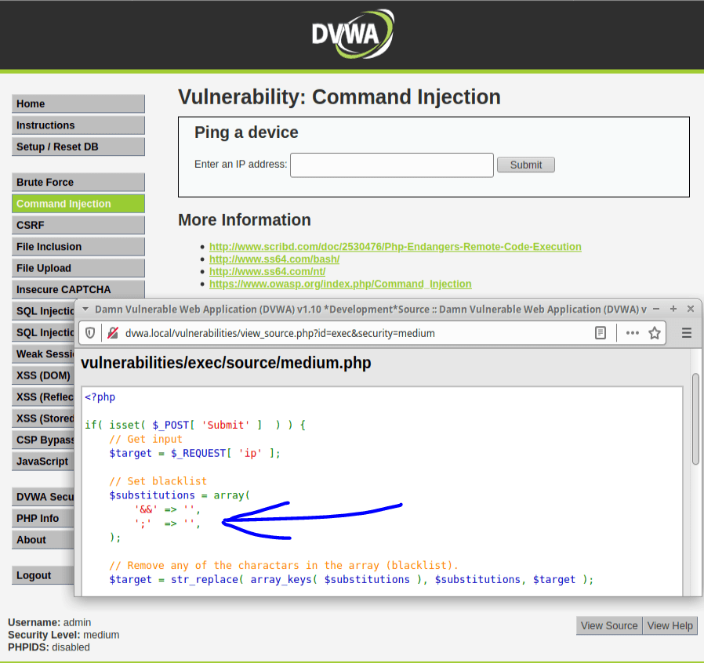Open the Firefox hamburger menu
The height and width of the screenshot is (663, 704).
tap(687, 333)
